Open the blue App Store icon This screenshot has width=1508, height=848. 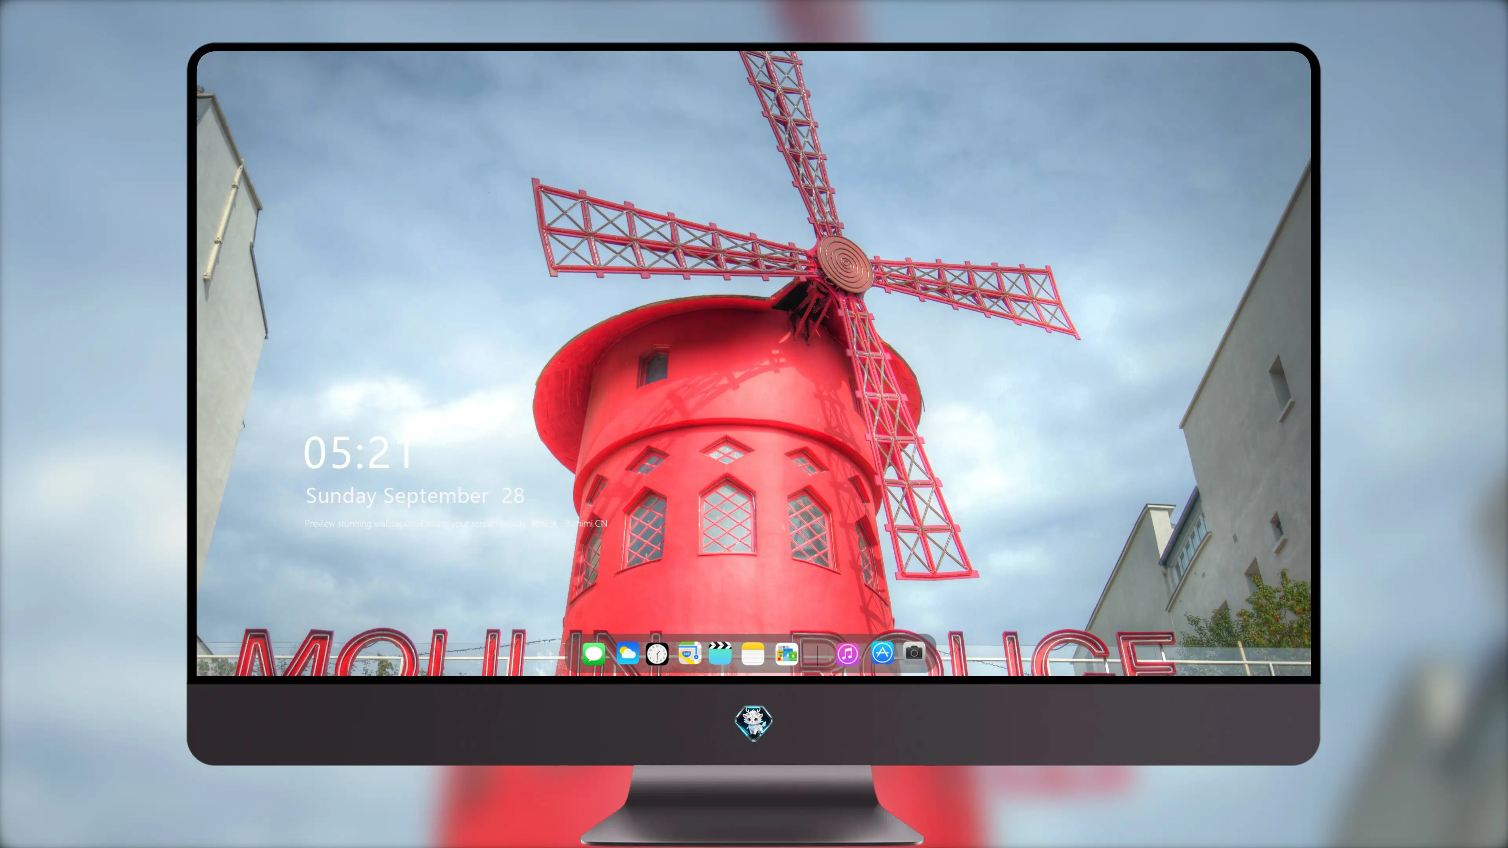coord(882,652)
